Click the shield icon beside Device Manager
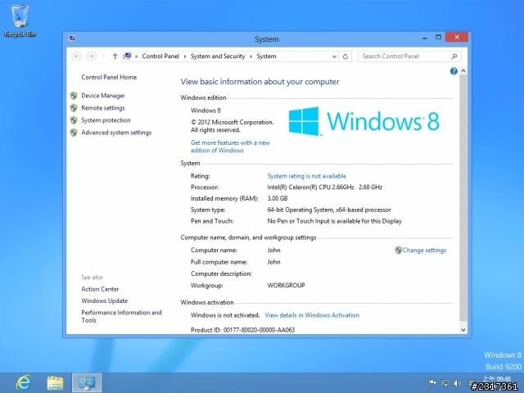 tap(74, 96)
